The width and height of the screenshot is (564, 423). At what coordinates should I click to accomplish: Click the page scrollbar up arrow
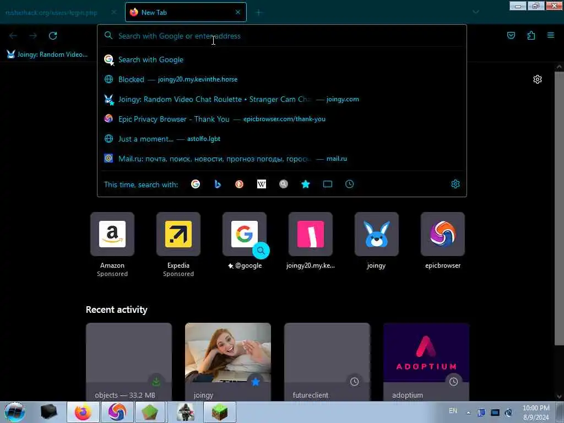559,67
